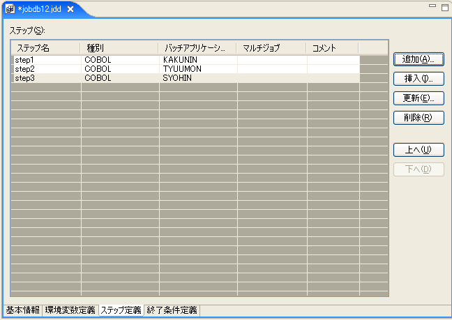Click the KAKUNIN application cell
The width and height of the screenshot is (452, 320).
[x=198, y=60]
